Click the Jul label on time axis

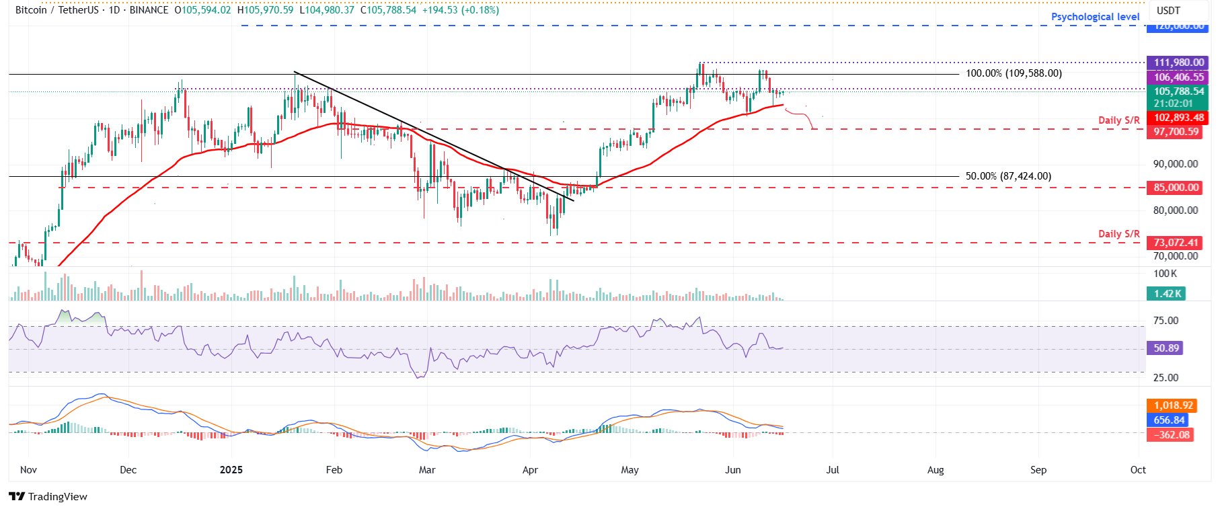832,470
